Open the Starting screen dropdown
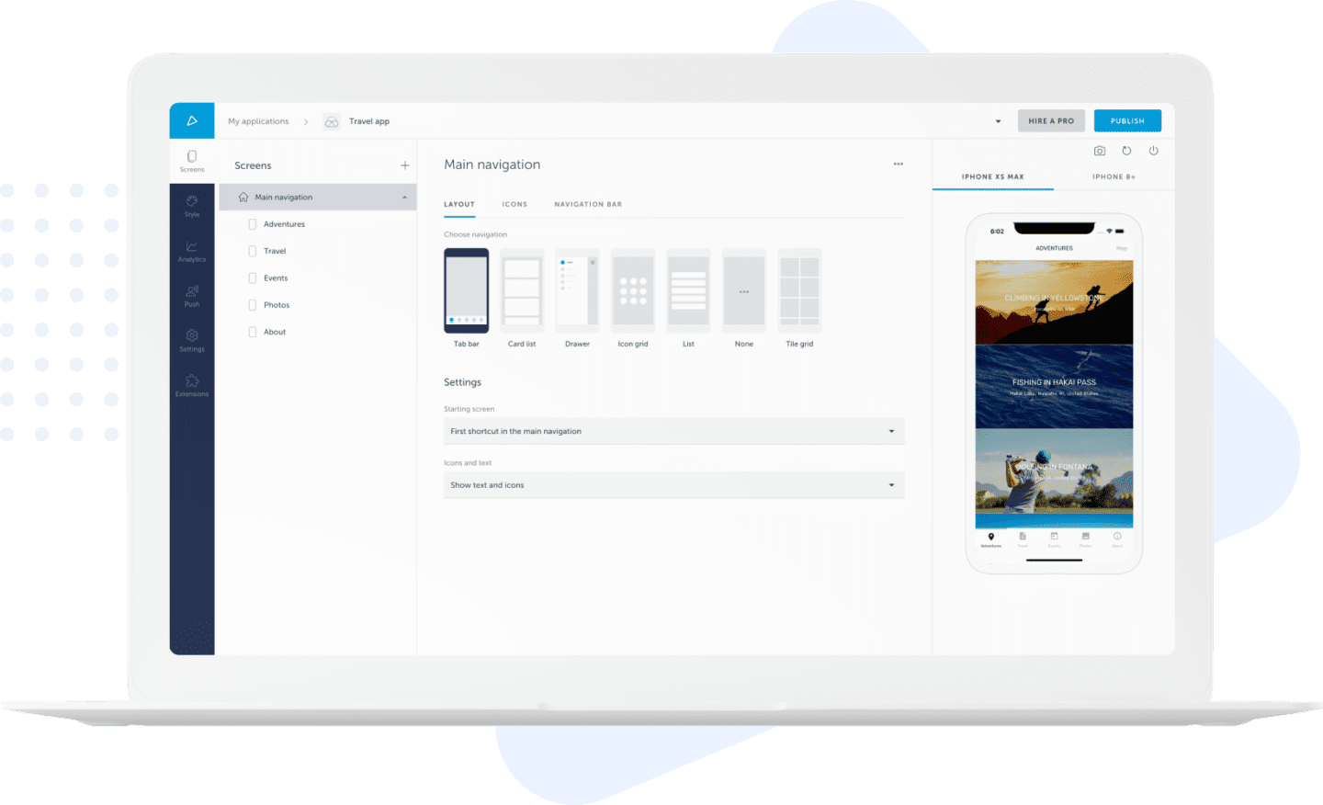 [x=673, y=431]
